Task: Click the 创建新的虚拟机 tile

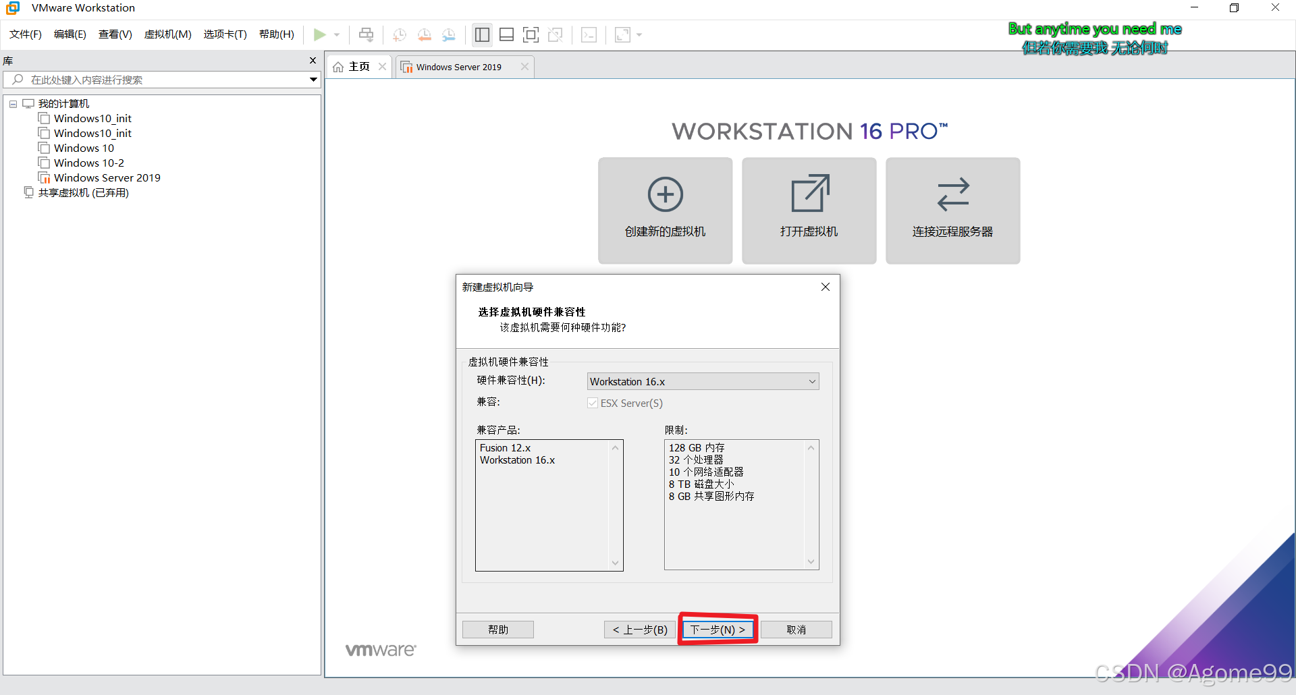Action: click(x=665, y=211)
